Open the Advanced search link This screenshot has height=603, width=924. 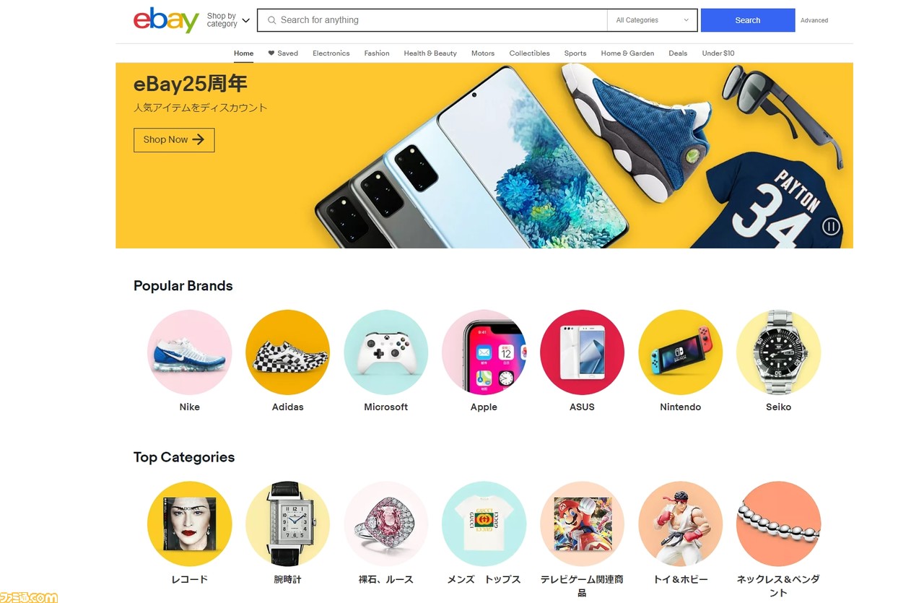814,20
